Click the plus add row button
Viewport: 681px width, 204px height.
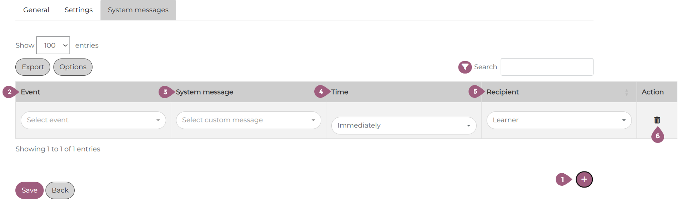(584, 179)
